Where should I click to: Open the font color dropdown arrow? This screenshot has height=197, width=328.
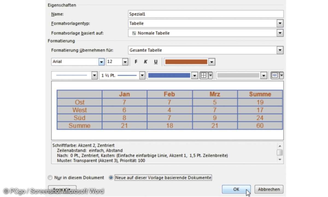tap(212, 62)
